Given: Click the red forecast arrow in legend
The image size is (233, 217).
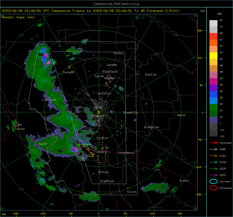Looking at the screenshot, I should click(213, 143).
